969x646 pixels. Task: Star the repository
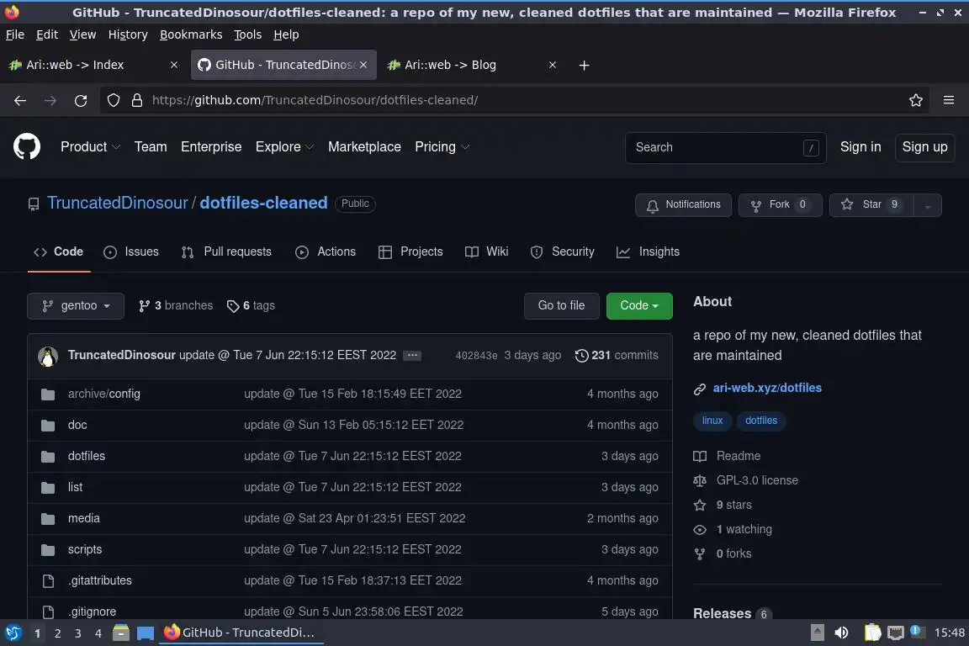tap(871, 205)
